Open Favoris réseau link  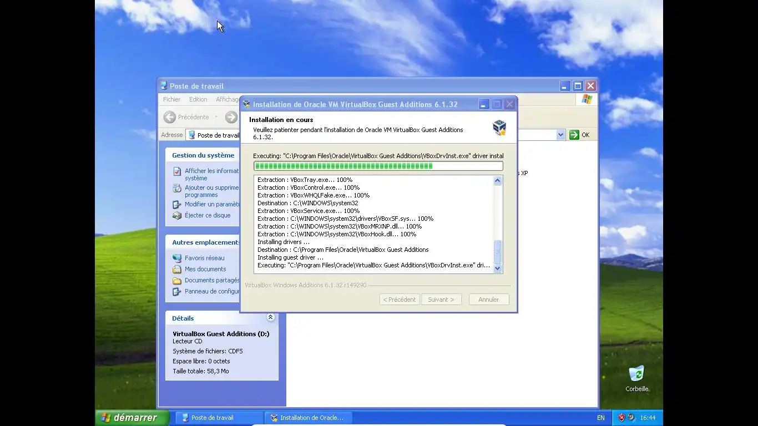pyautogui.click(x=205, y=258)
